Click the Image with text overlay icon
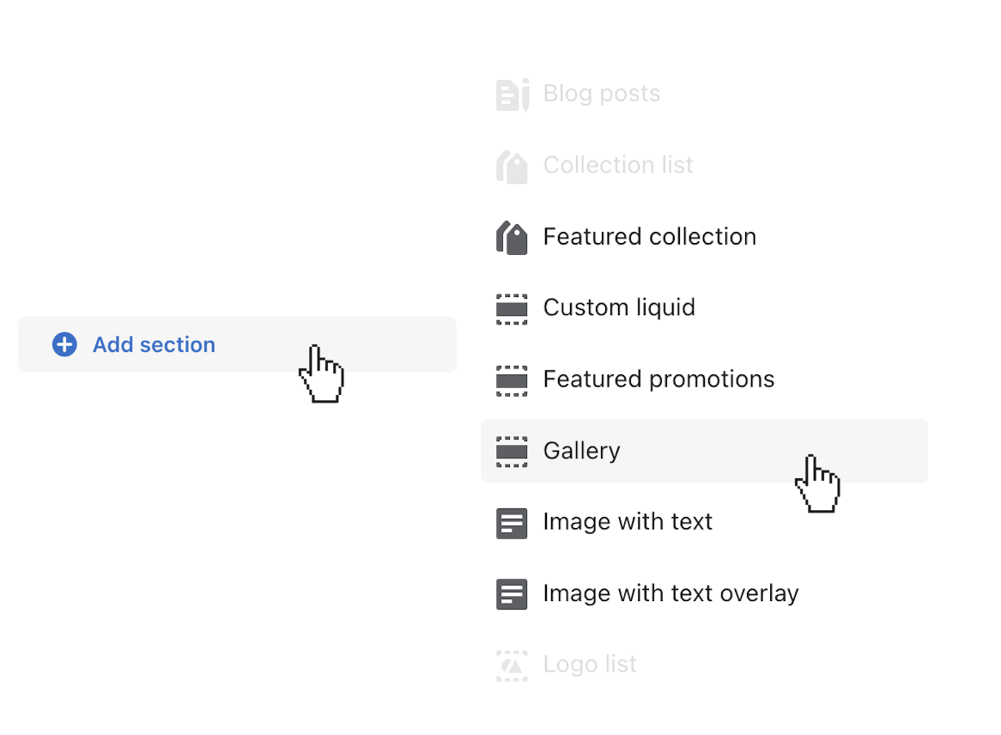Viewport: 1001px width, 735px height. pos(512,593)
